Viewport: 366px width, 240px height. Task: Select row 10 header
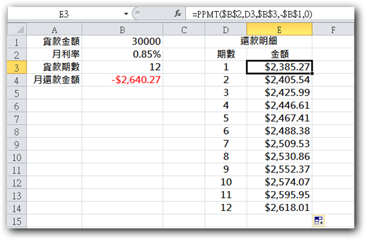pos(17,157)
